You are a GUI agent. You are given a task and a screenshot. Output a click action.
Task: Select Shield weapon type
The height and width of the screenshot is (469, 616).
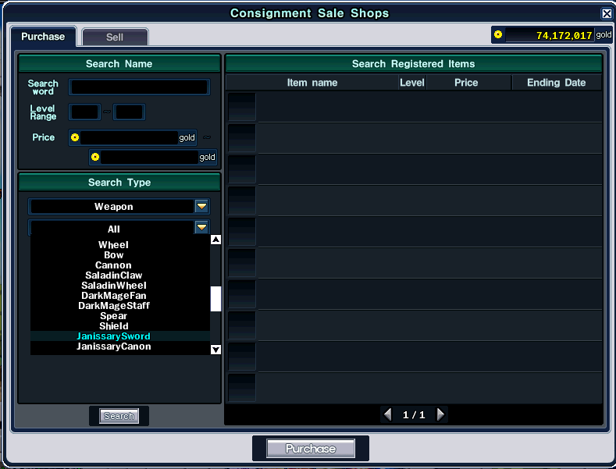point(113,326)
